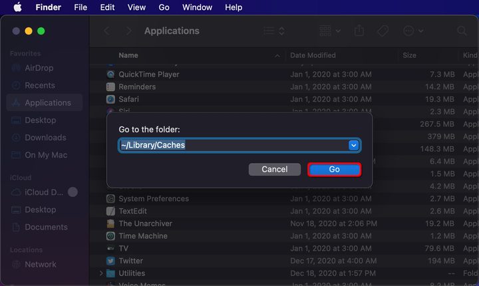Select The Unarchiver name text
The width and height of the screenshot is (479, 286).
pos(146,223)
